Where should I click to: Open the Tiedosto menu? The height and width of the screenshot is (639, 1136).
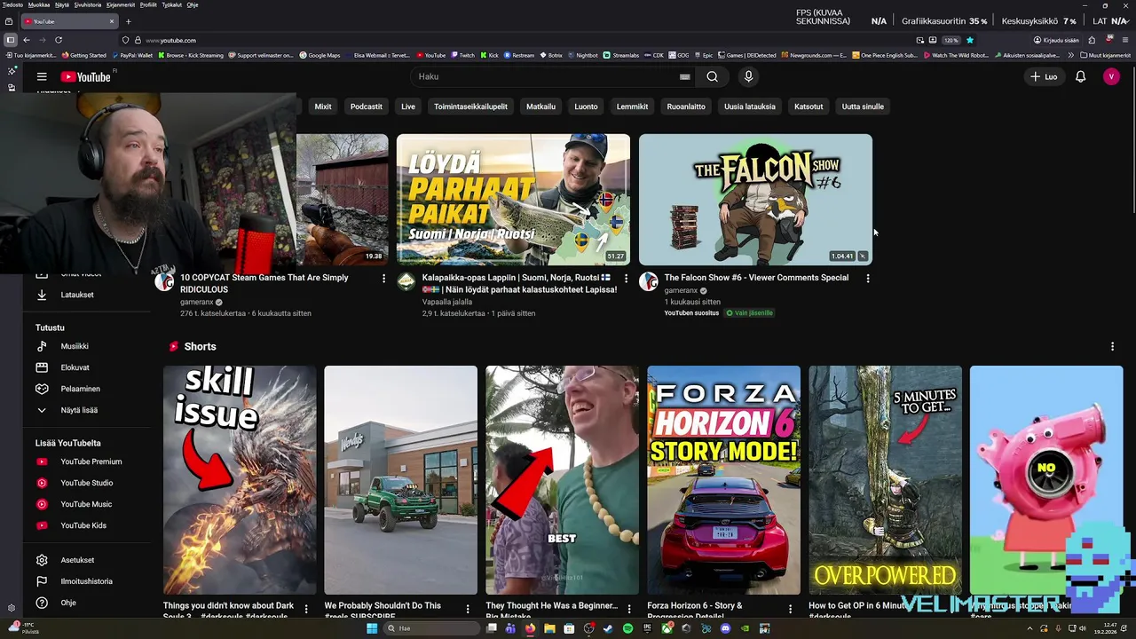point(12,4)
